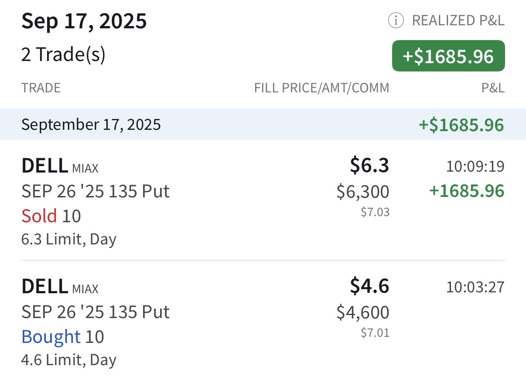
Task: Tap the $7.03 commission value
Action: (x=375, y=212)
